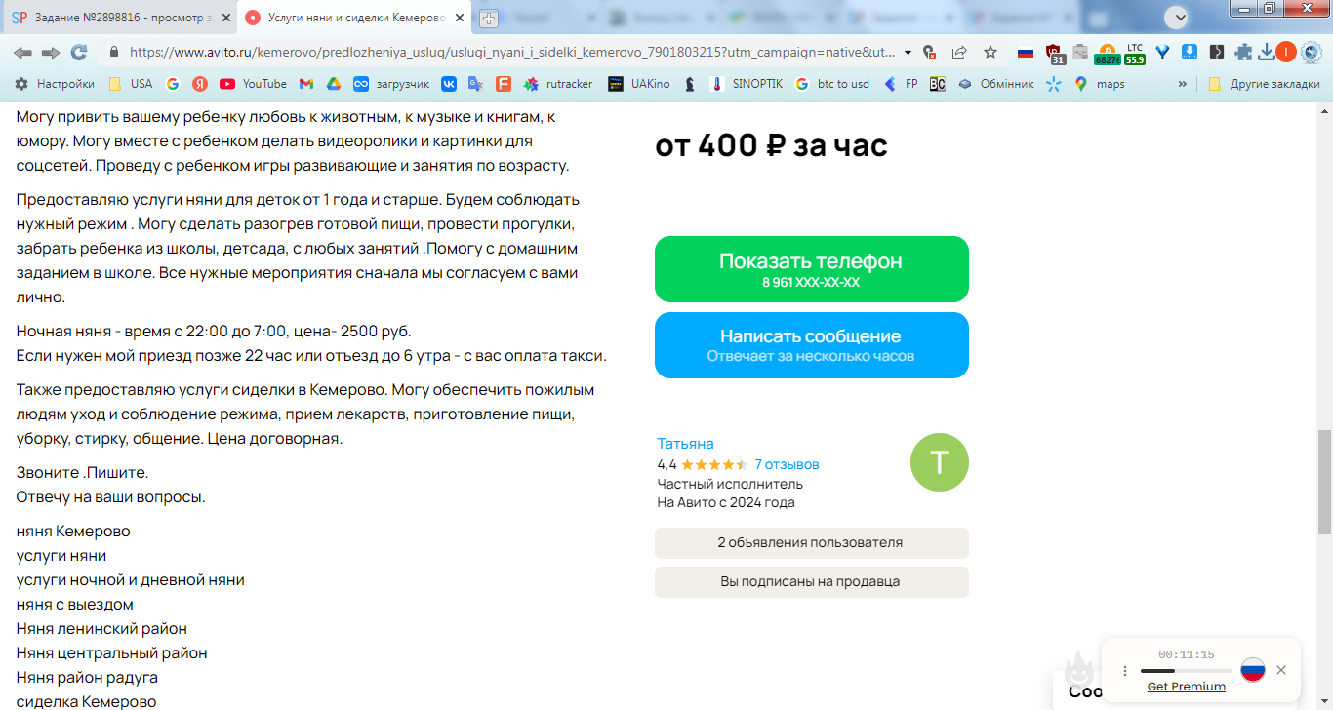1333x710 pixels.
Task: Expand the address bar dropdown arrow
Action: point(909,53)
